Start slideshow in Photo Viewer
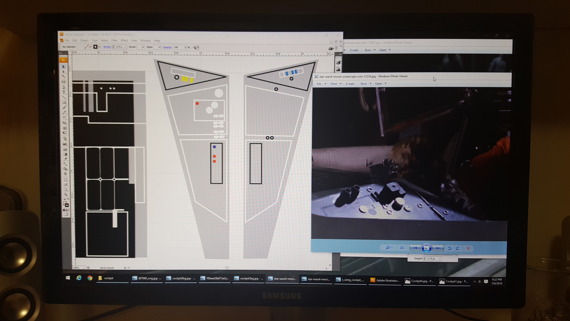The height and width of the screenshot is (321, 570). [427, 248]
